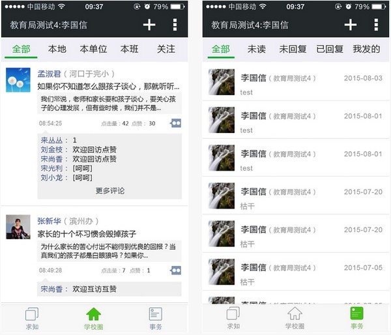Switch to 本地 tab
391x335 pixels.
(x=57, y=49)
